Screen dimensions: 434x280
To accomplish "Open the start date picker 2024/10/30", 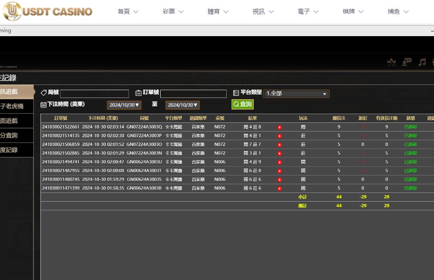I will point(124,105).
